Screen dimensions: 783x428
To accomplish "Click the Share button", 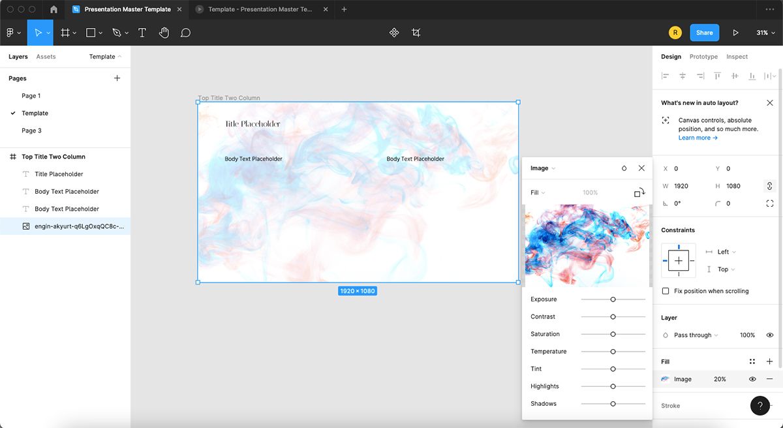I will pos(704,32).
